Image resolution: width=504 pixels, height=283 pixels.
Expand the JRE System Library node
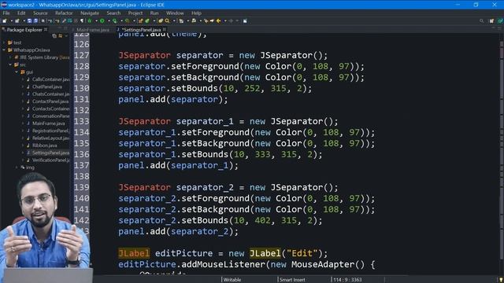click(10, 57)
